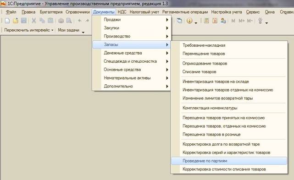Open the Файл menu
Screen dimensions: 294x180
[11, 12]
